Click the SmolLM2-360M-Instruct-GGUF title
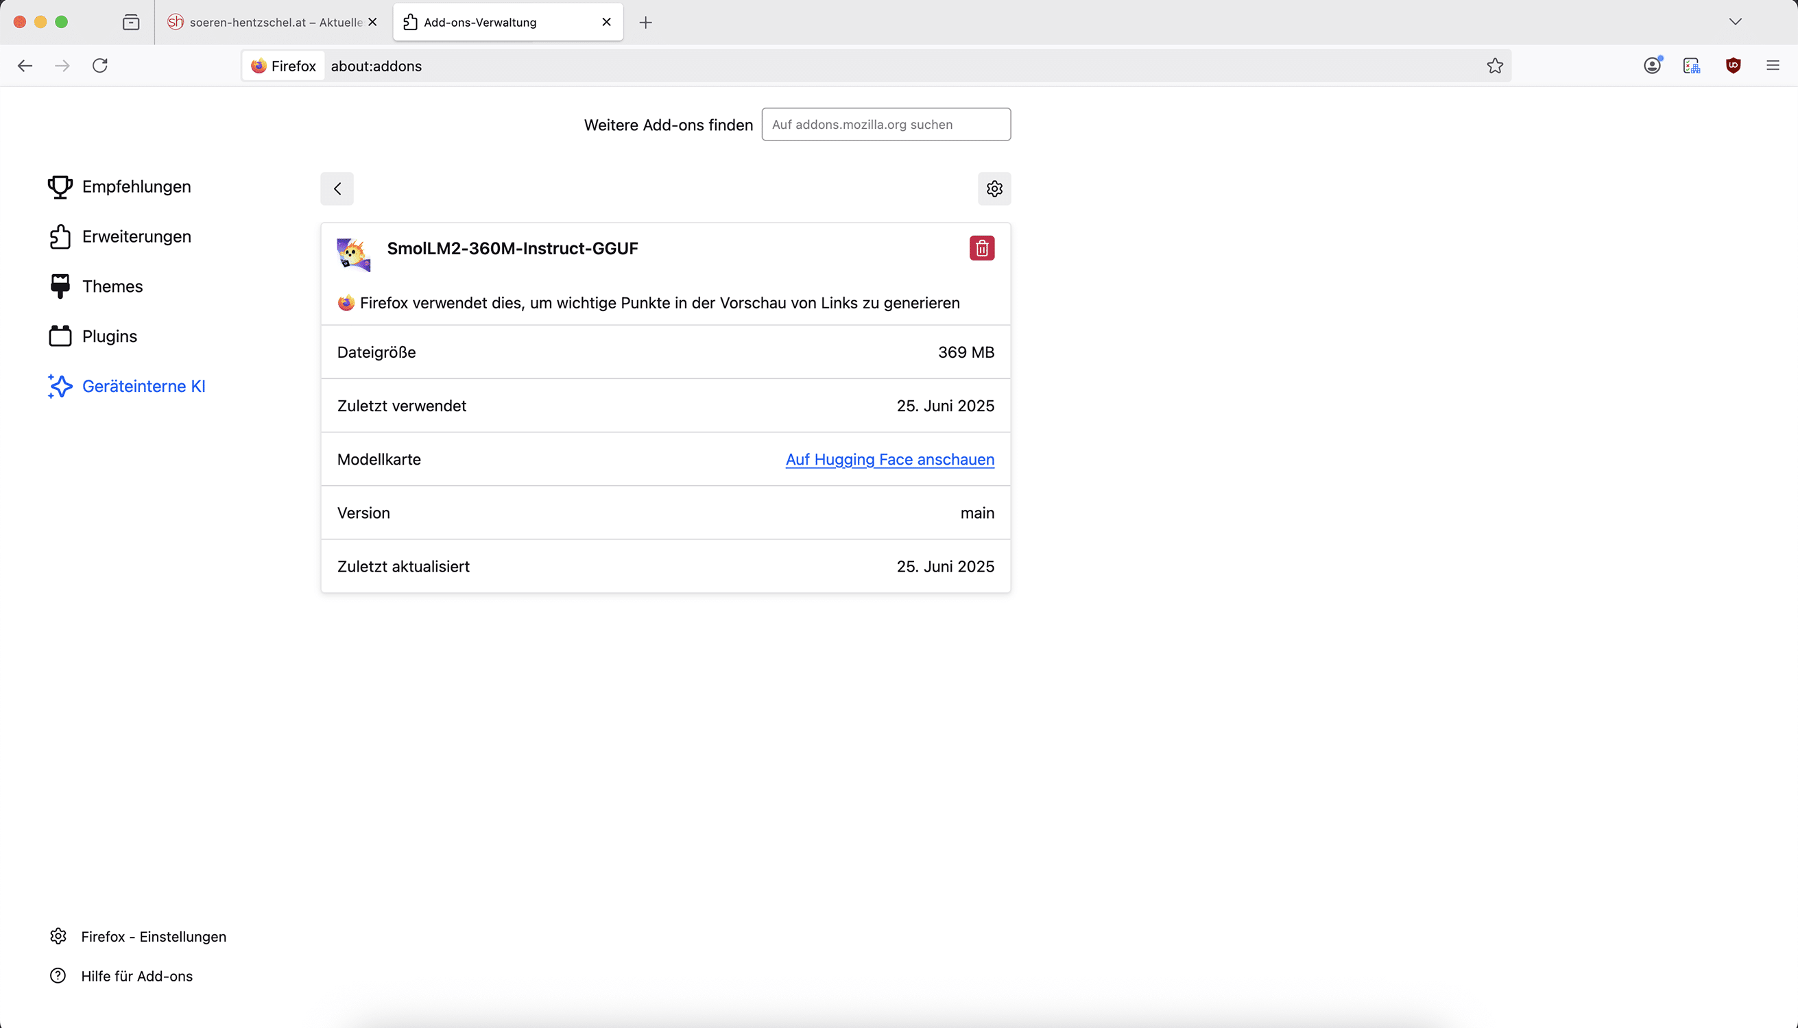1798x1028 pixels. point(512,249)
